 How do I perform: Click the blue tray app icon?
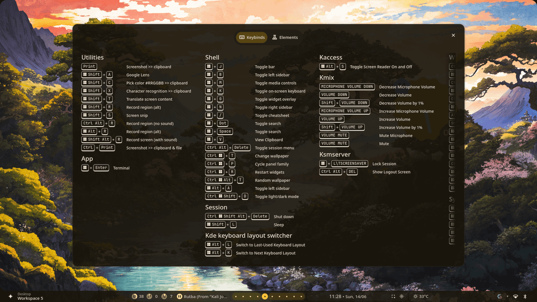499,296
